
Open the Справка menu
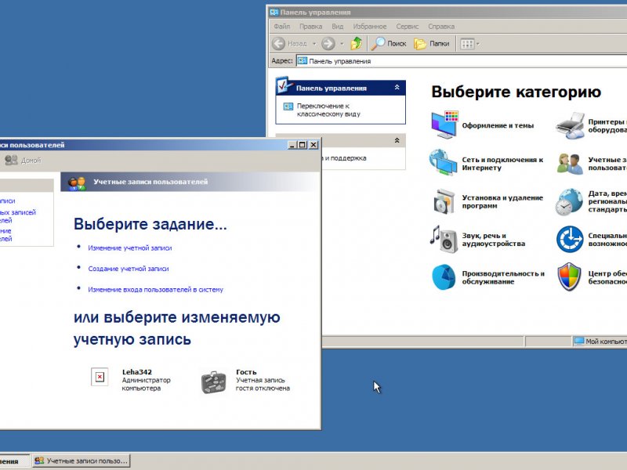pyautogui.click(x=441, y=27)
